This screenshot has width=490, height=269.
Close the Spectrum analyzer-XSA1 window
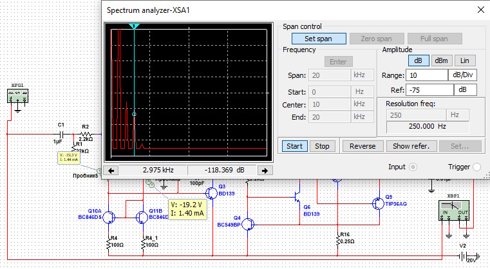pos(480,11)
